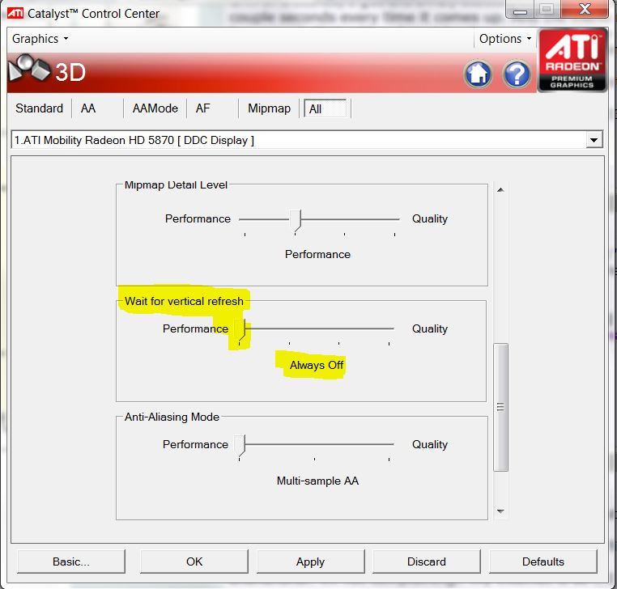Click the vertical scrollbar thumb
This screenshot has width=617, height=589.
click(500, 407)
